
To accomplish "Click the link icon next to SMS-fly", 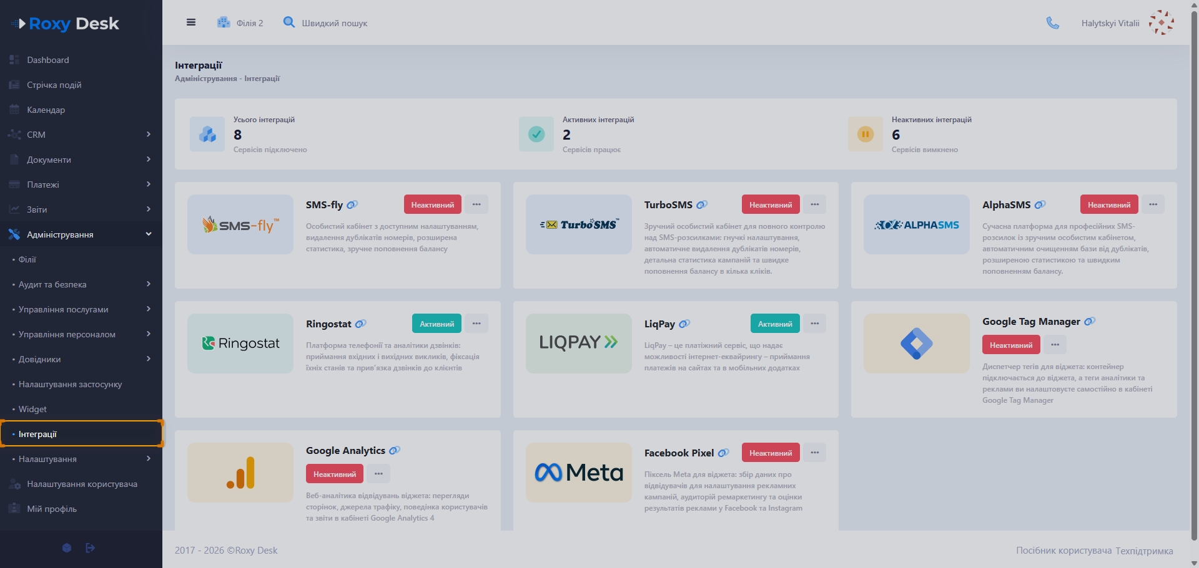I will [x=352, y=205].
